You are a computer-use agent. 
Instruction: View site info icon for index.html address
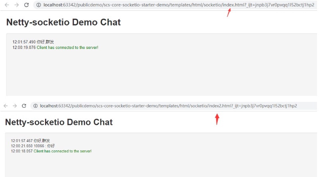tap(39, 5)
